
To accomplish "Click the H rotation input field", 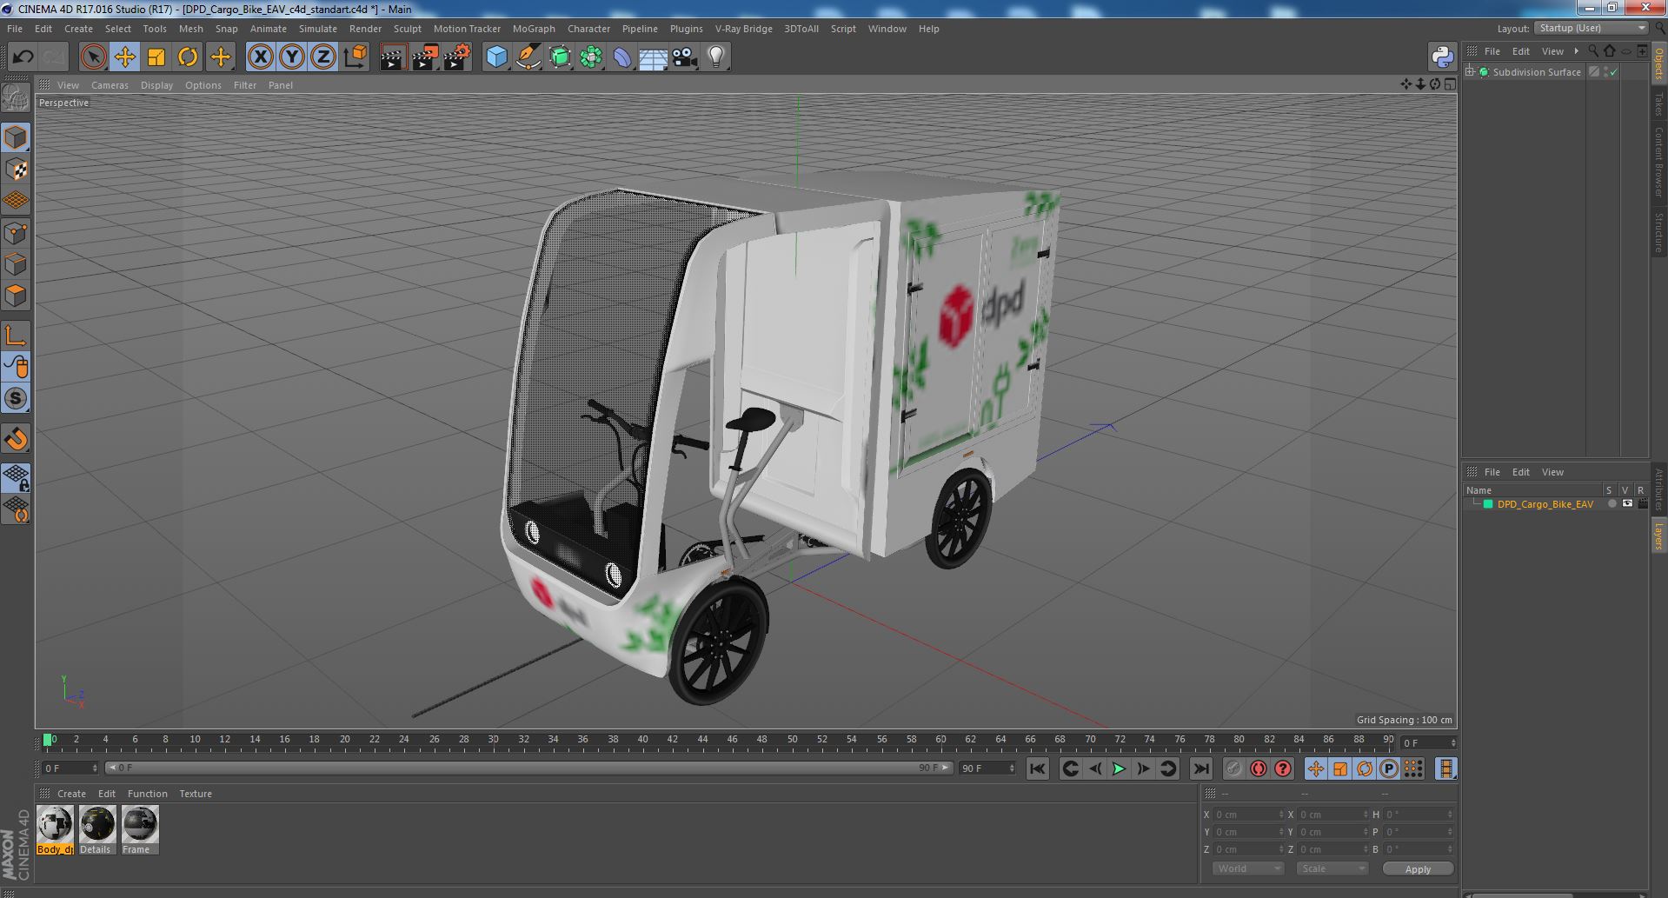I will pyautogui.click(x=1419, y=815).
